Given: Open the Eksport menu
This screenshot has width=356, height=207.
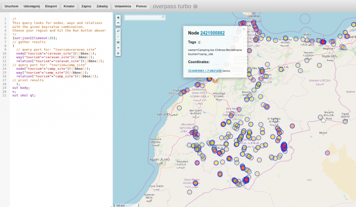Looking at the screenshot, I should [51, 6].
